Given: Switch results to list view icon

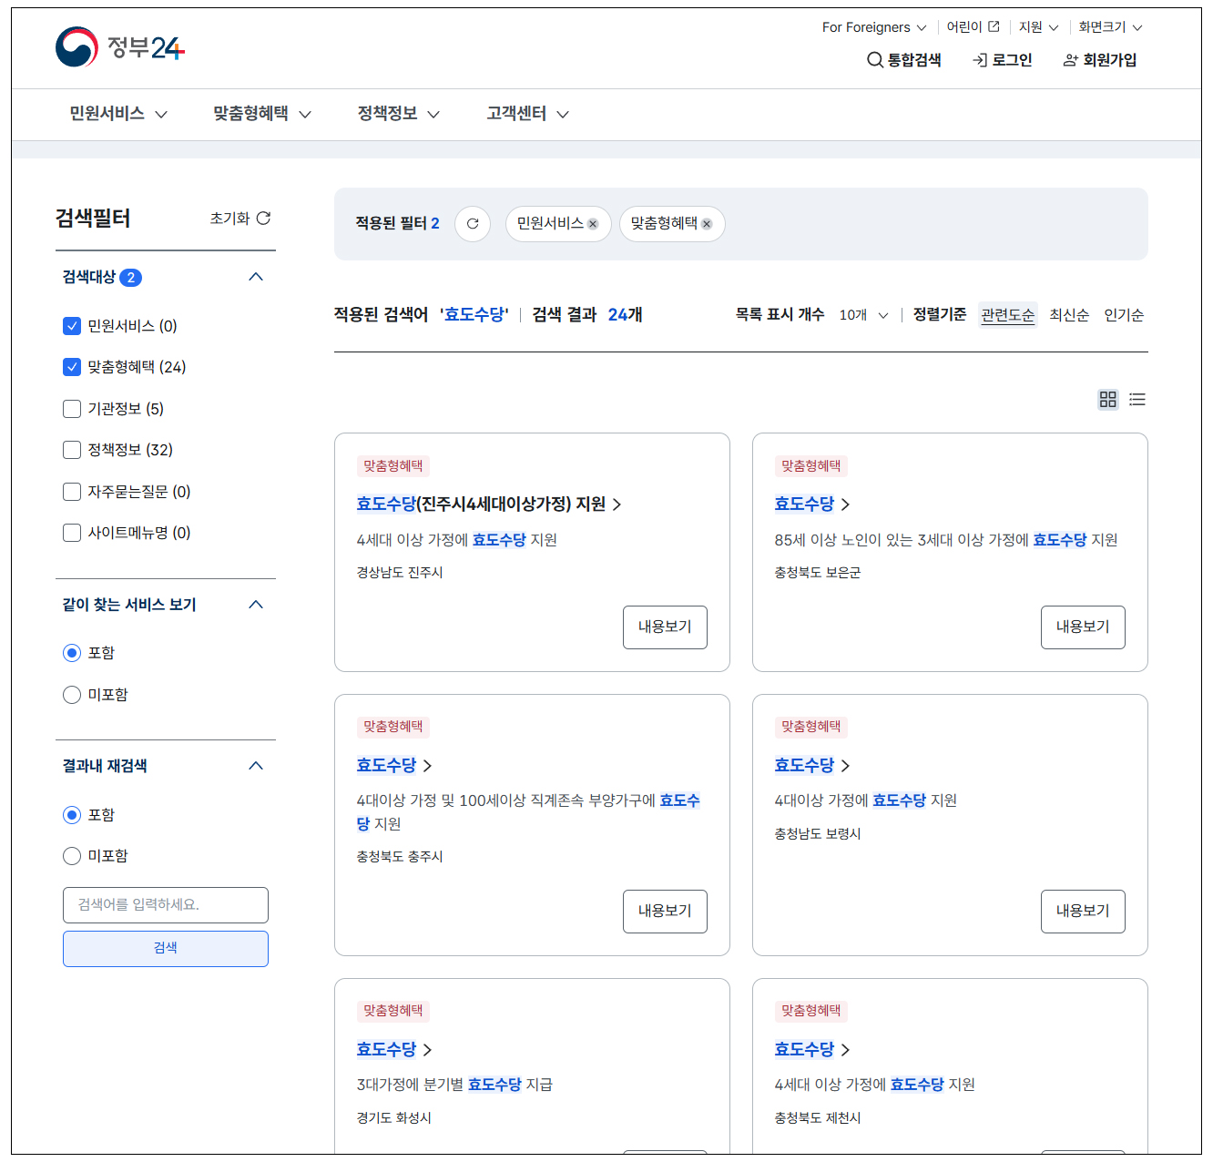Looking at the screenshot, I should pos(1137,399).
